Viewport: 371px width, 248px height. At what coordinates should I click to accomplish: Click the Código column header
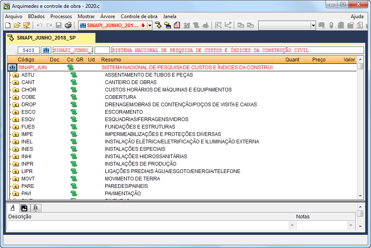[33, 60]
